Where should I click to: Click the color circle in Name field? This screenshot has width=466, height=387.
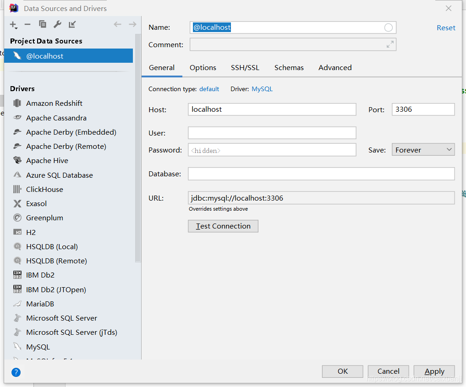(x=388, y=27)
